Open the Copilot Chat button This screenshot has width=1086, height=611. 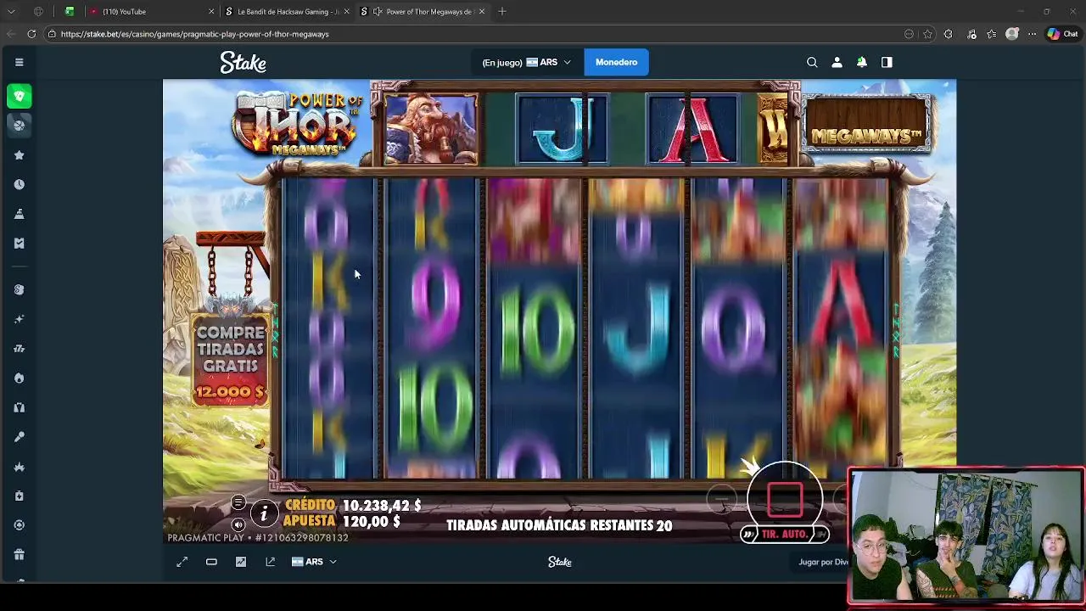click(1062, 34)
